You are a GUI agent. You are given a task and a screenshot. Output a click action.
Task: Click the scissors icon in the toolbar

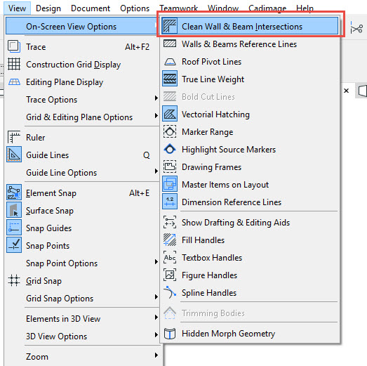(x=357, y=29)
